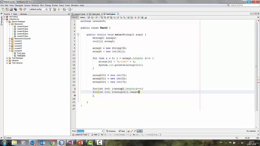Collapse the Homework package node

click(10, 24)
